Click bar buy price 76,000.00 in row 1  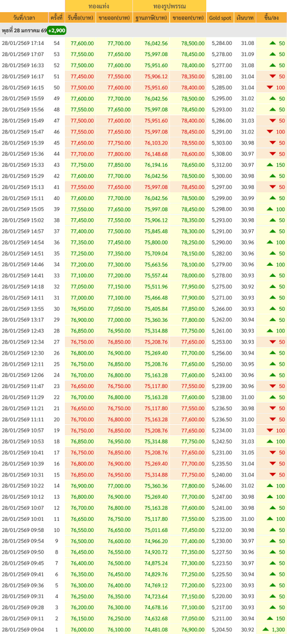coord(82,629)
